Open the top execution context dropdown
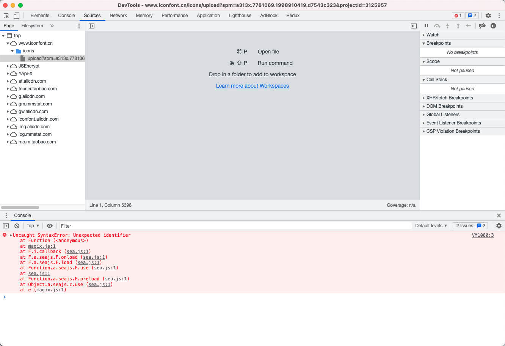Image resolution: width=505 pixels, height=346 pixels. pyautogui.click(x=33, y=226)
